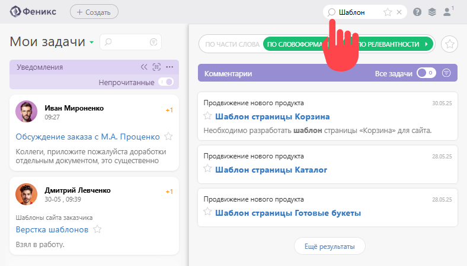The image size is (467, 266).
Task: Open the Уведомления three-dot menu
Action: [x=169, y=67]
